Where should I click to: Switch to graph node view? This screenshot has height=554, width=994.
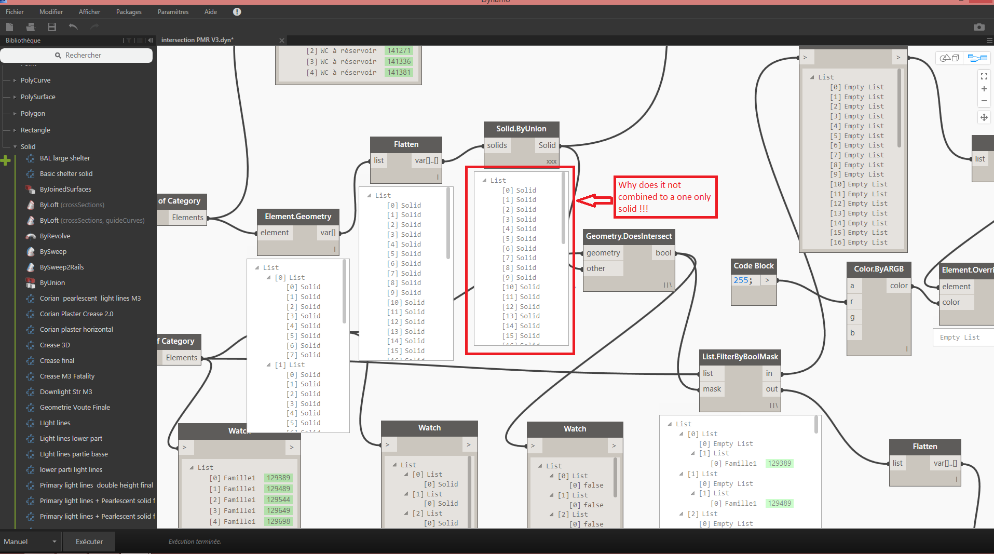click(x=977, y=58)
